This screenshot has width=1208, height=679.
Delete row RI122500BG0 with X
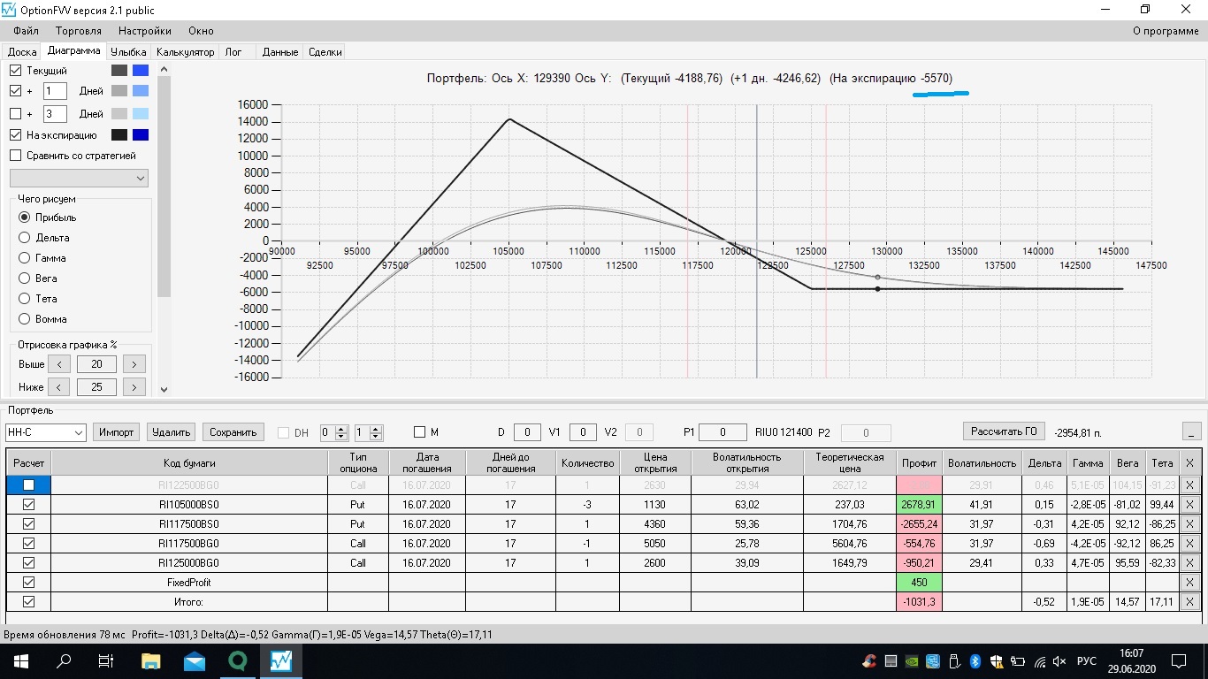(x=1189, y=485)
